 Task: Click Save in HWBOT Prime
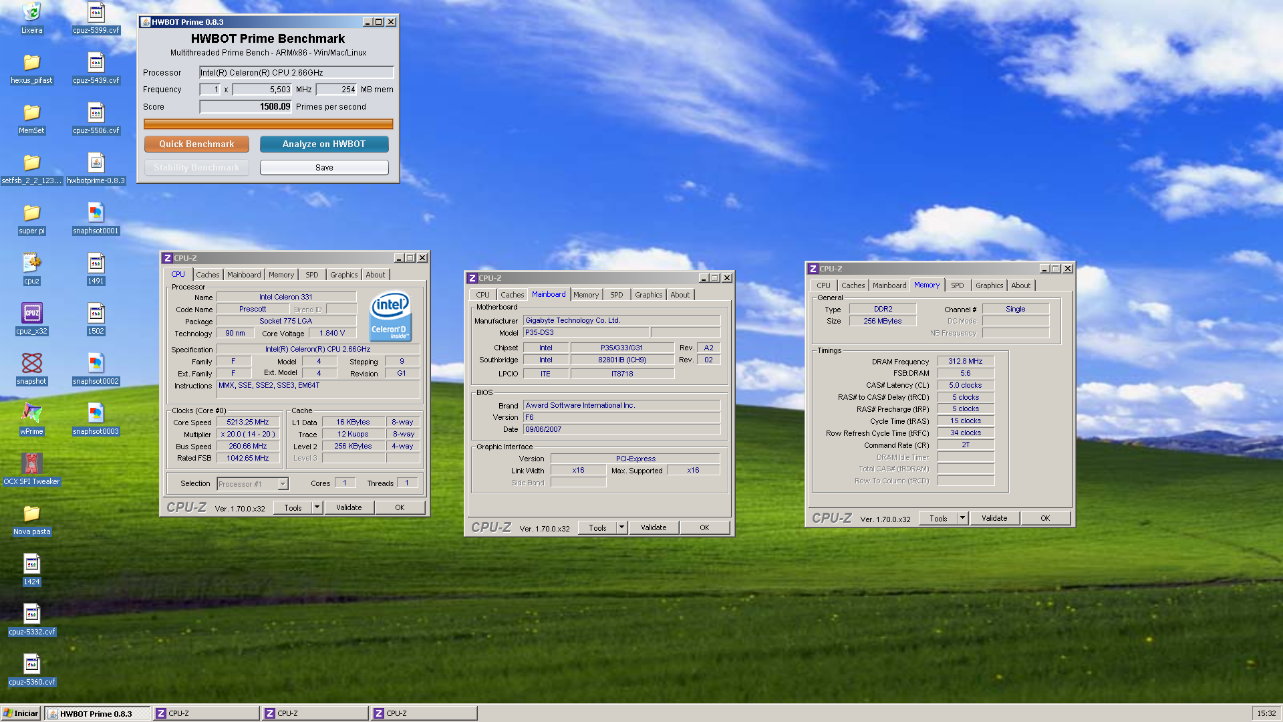pos(324,168)
